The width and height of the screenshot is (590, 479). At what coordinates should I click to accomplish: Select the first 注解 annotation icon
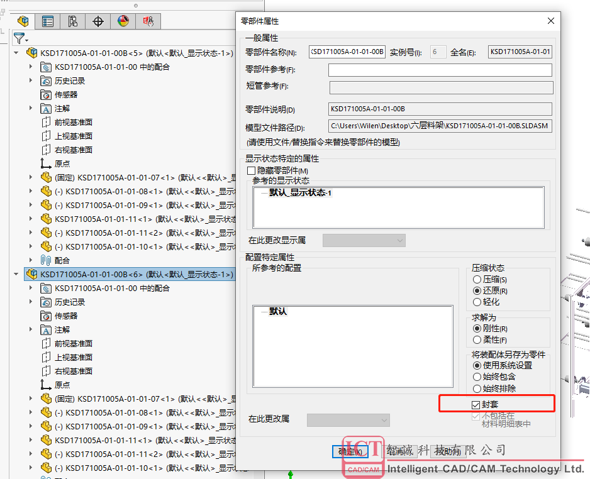(x=46, y=108)
